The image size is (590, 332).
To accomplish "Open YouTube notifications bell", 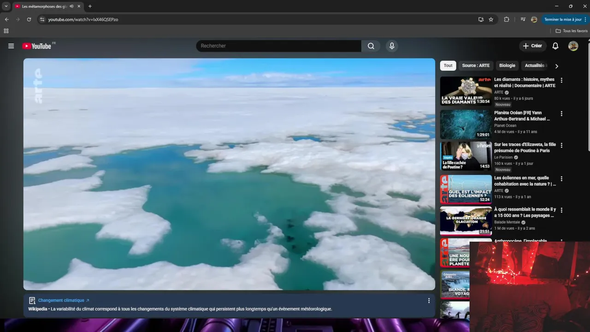I will [x=555, y=46].
